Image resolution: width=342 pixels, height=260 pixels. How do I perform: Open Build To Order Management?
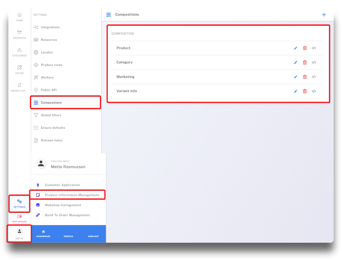(67, 215)
